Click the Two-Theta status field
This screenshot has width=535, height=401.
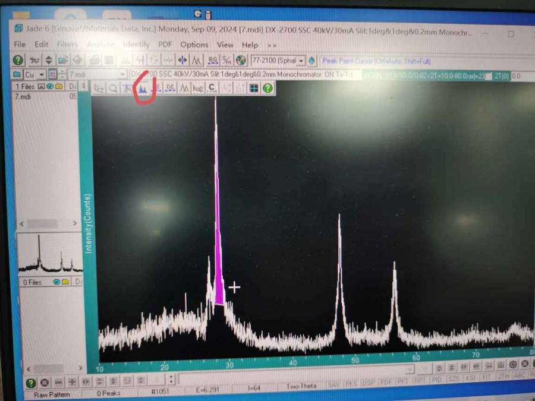click(301, 386)
